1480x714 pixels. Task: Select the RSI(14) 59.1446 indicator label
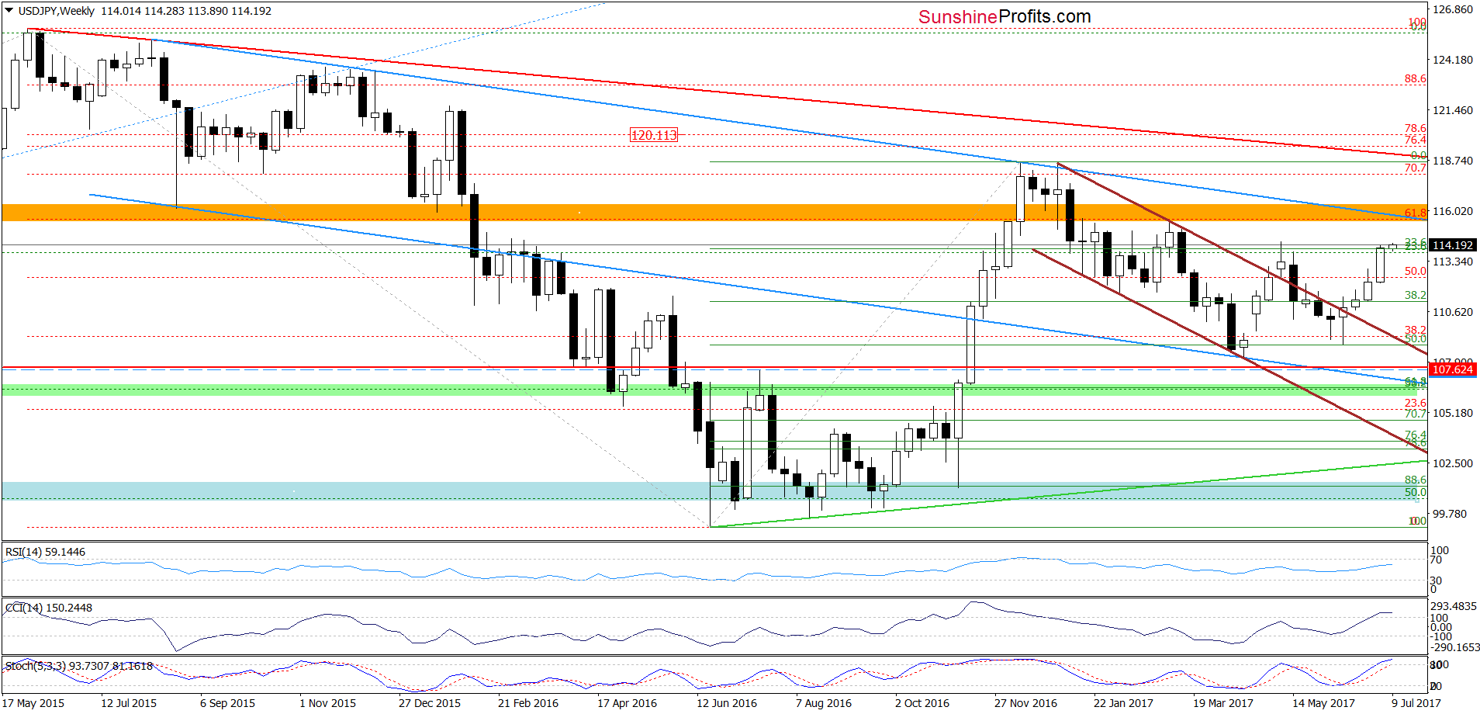click(45, 552)
